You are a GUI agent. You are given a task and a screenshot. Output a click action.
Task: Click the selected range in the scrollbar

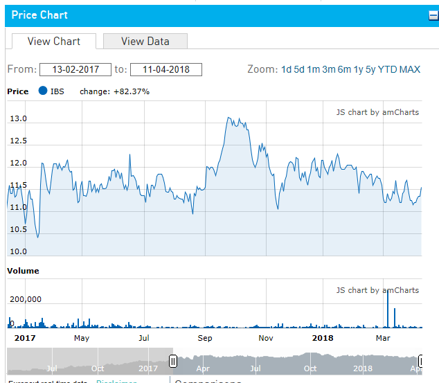click(297, 361)
